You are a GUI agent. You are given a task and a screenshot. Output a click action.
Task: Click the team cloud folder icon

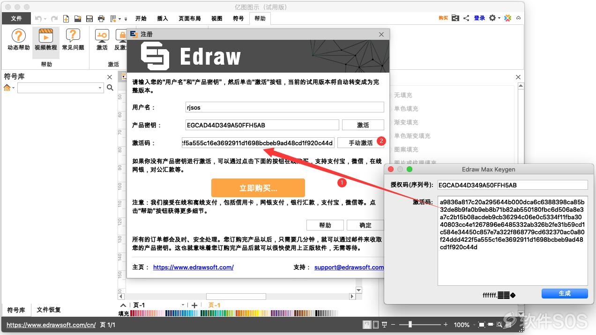point(455,18)
